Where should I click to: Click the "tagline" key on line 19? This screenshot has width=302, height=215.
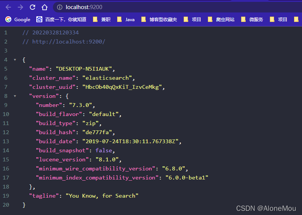(44, 196)
